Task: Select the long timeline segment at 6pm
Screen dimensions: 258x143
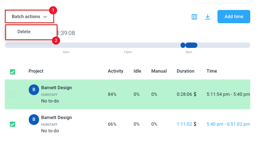Action: (x=191, y=45)
